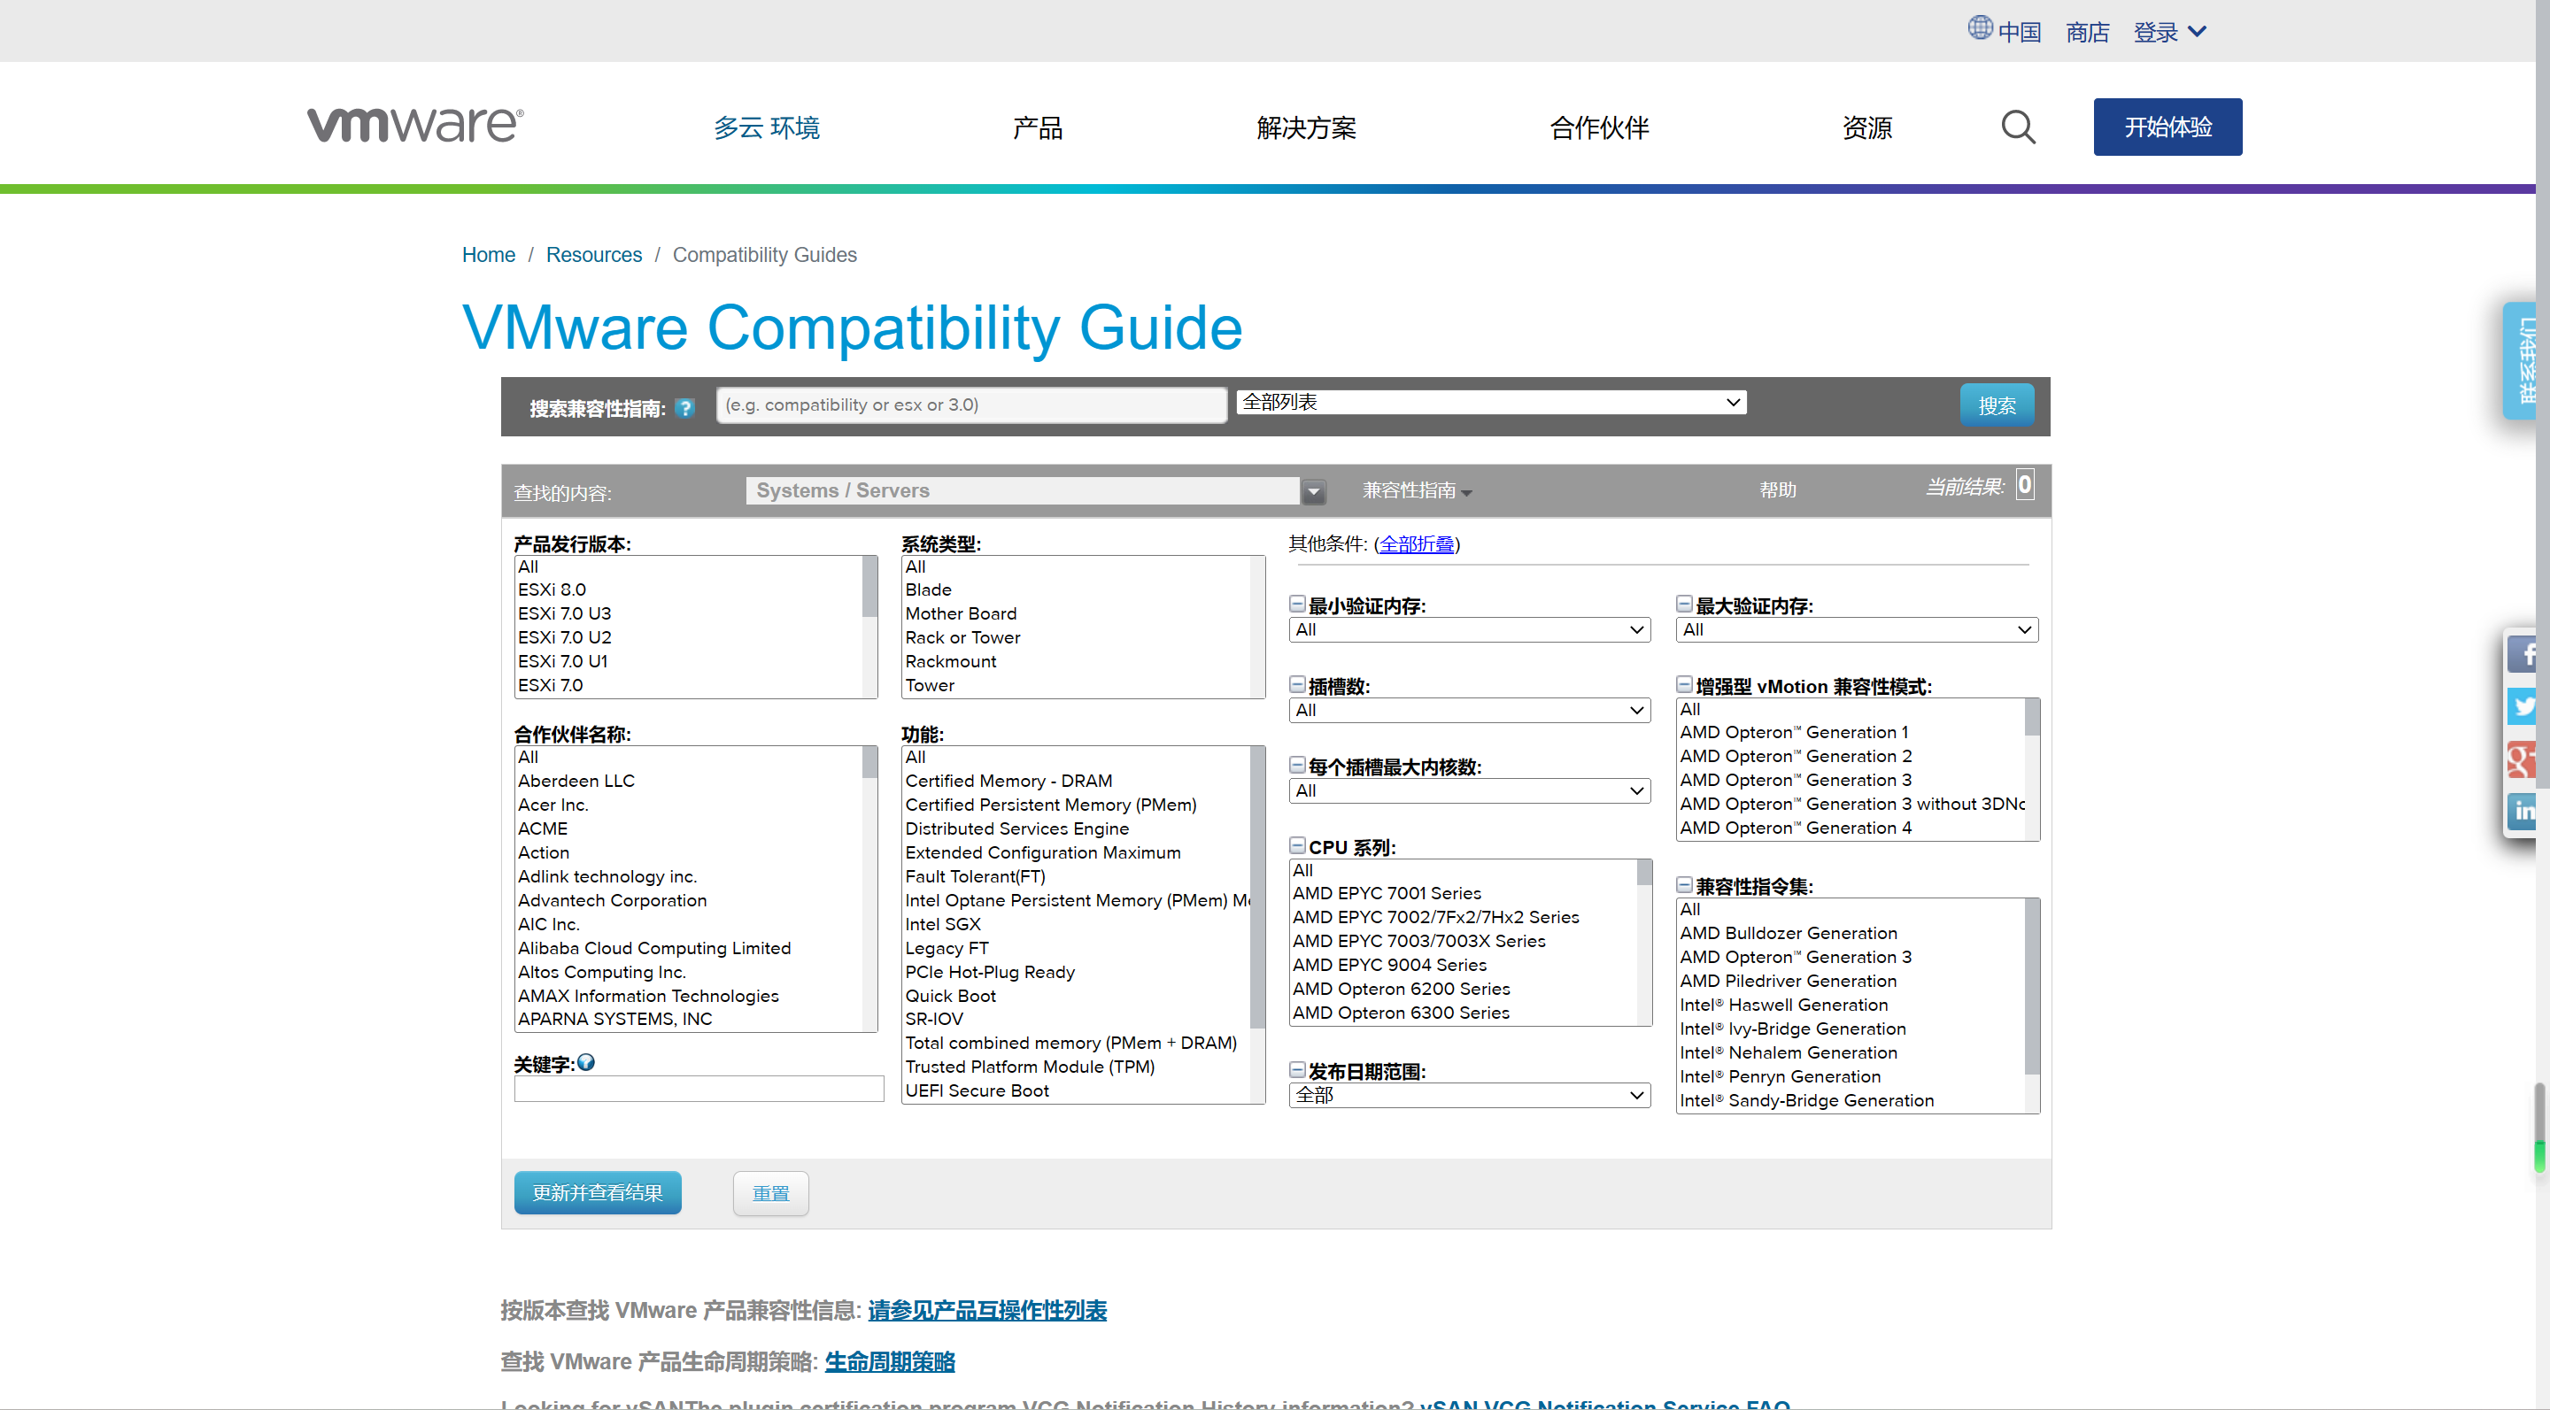Screen dimensions: 2550x1410
Task: Open the 插槽数 All dropdown
Action: pos(1469,711)
